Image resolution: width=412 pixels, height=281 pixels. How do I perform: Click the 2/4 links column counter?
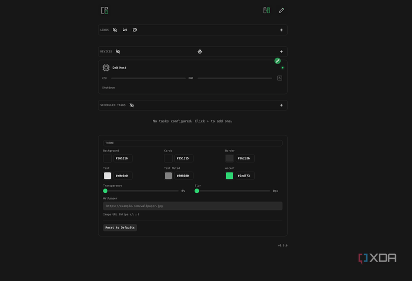124,30
